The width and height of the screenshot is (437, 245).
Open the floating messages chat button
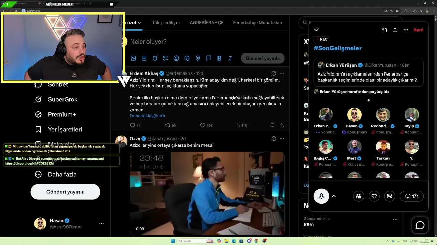[x=420, y=225]
